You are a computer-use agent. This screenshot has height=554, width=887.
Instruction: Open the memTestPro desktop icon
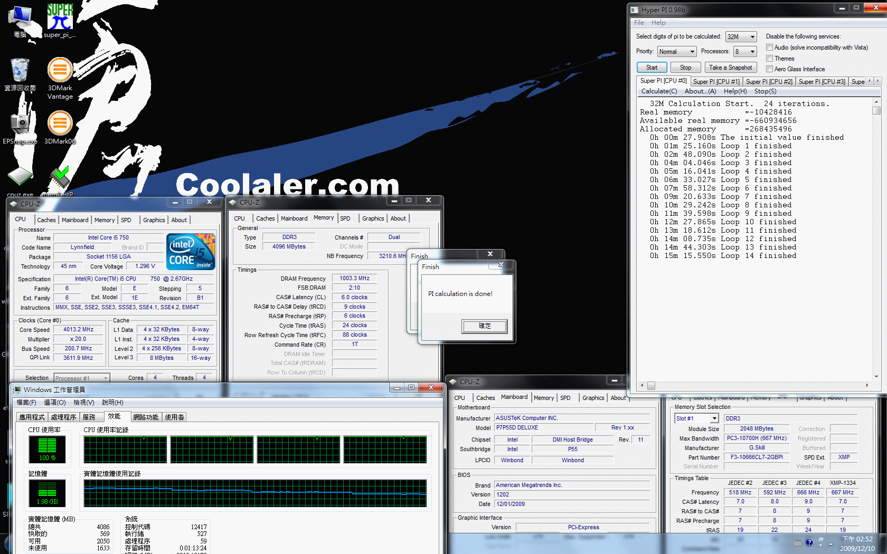pos(60,182)
